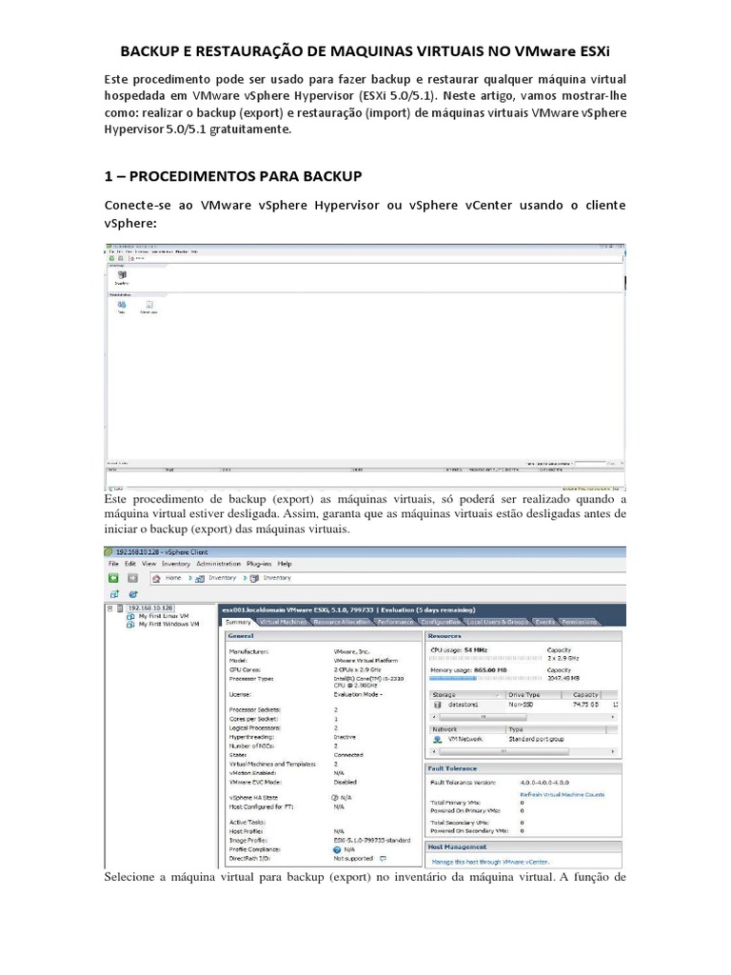Click the green Back arrow in vSphere Client
The width and height of the screenshot is (731, 975).
(114, 578)
